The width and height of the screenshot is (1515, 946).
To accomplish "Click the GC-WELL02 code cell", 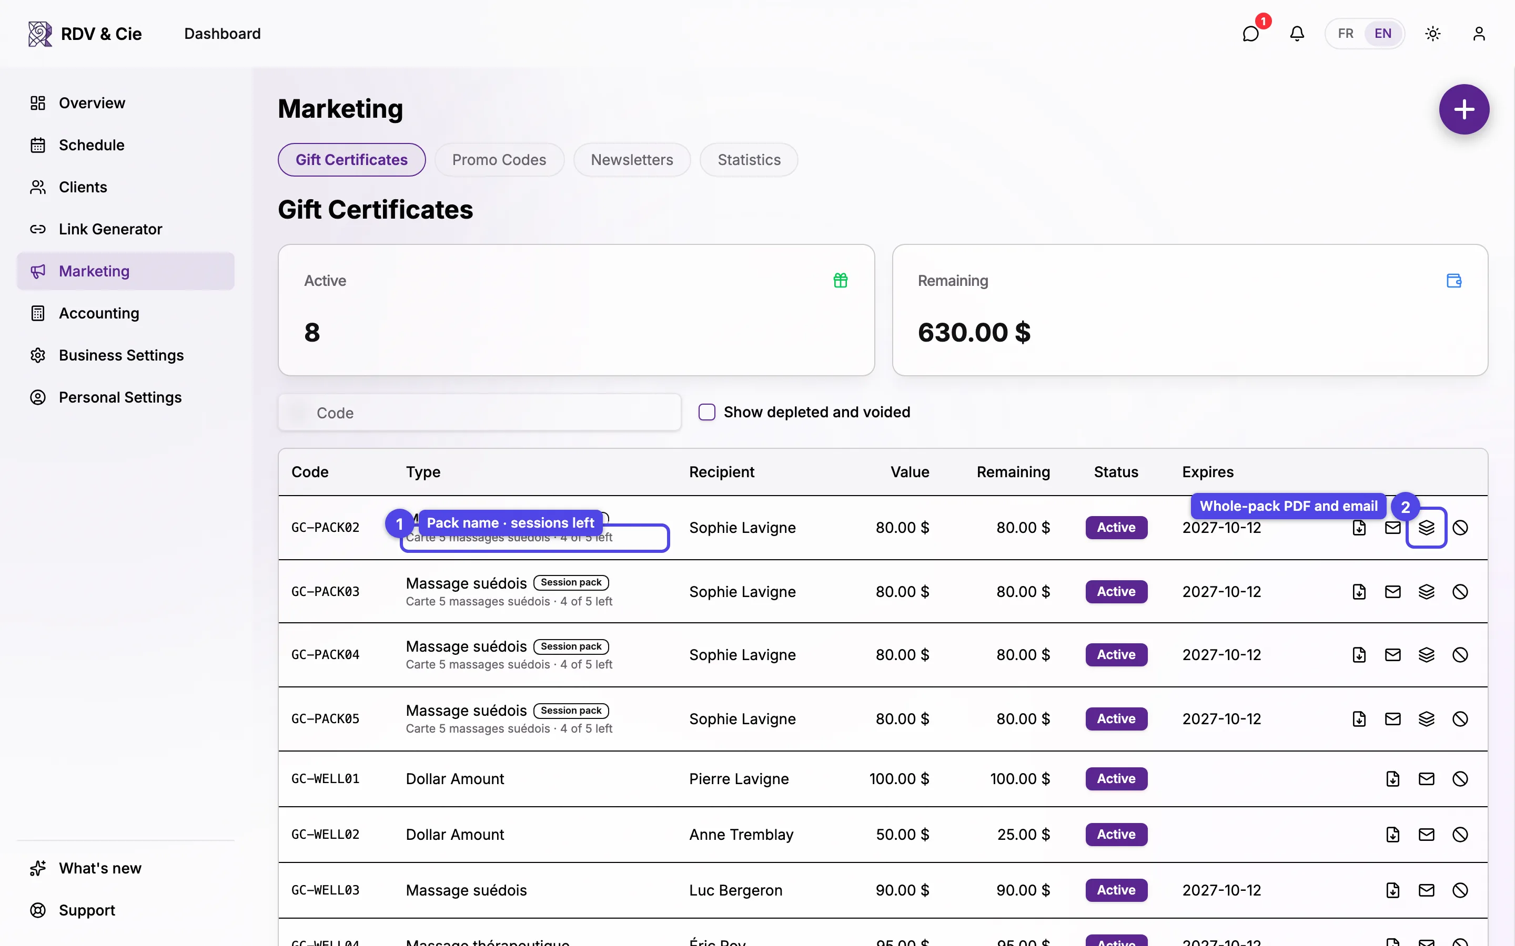I will [x=326, y=835].
